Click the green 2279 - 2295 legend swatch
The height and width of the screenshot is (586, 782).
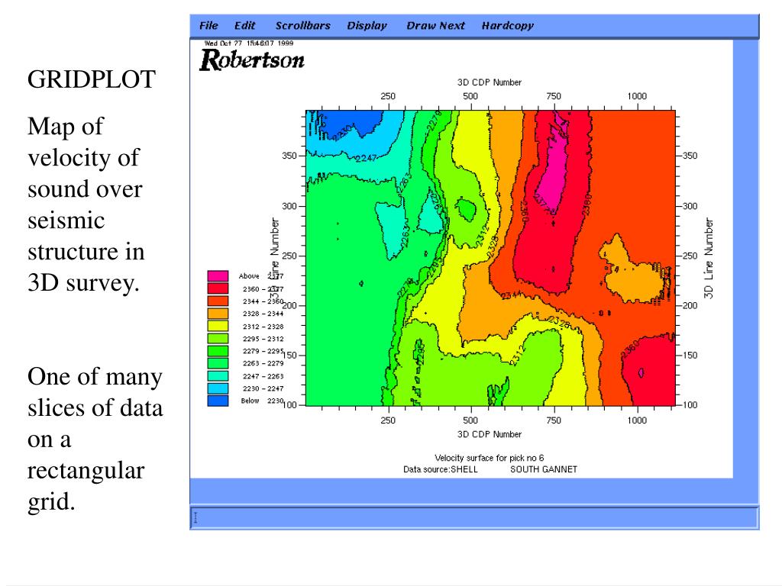[x=218, y=351]
